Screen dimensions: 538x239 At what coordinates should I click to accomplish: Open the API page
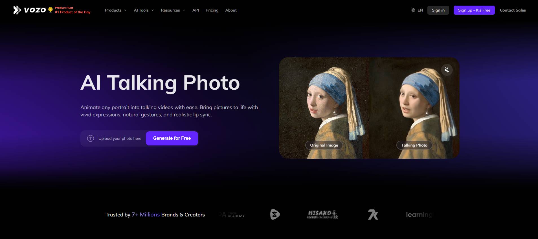tap(196, 10)
